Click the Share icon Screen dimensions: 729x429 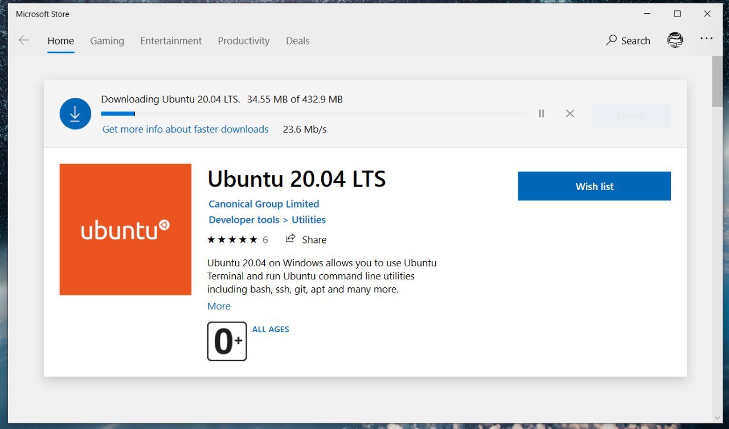point(290,238)
